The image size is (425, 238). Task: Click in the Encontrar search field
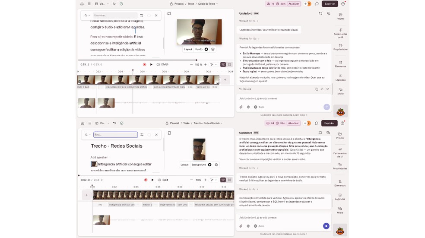coord(115,16)
